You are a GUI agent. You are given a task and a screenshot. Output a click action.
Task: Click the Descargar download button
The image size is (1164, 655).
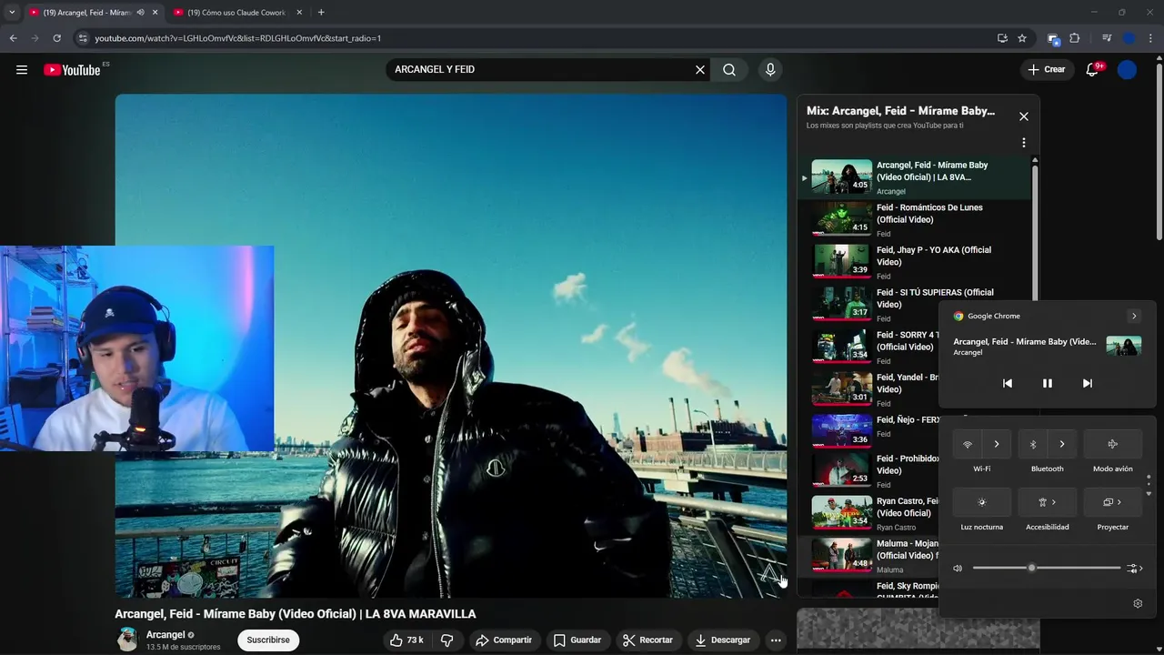(x=723, y=640)
